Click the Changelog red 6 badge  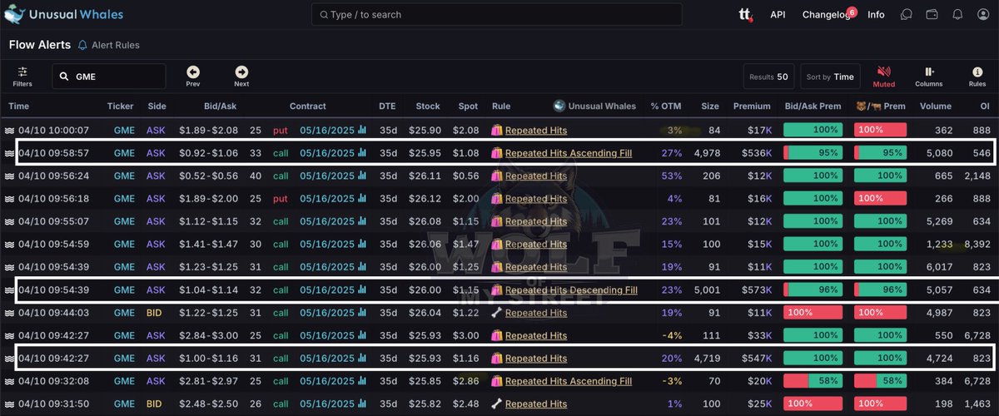tap(851, 12)
